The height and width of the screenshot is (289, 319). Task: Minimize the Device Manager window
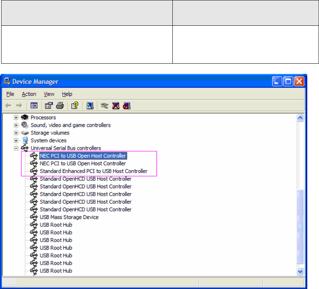point(277,81)
